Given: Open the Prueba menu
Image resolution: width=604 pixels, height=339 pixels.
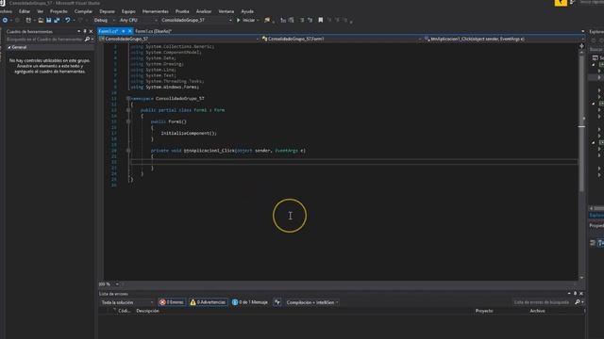Looking at the screenshot, I should (182, 11).
